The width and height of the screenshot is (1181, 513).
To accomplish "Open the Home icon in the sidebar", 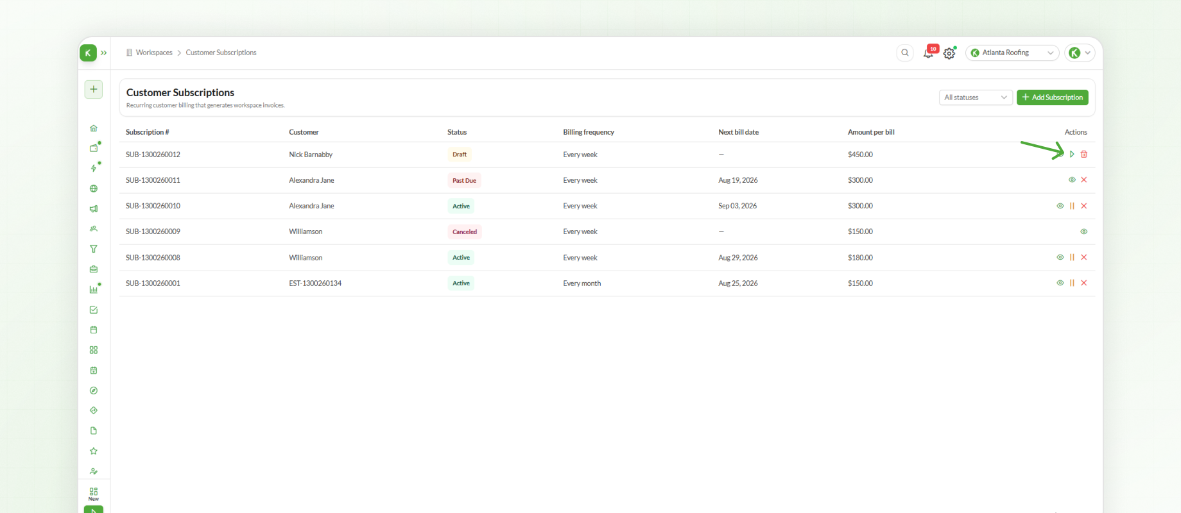I will [x=94, y=128].
